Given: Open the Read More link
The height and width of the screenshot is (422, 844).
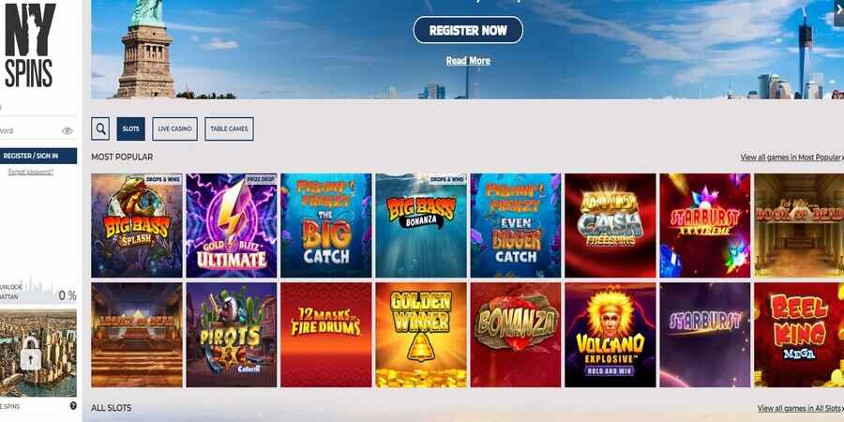Looking at the screenshot, I should point(468,61).
